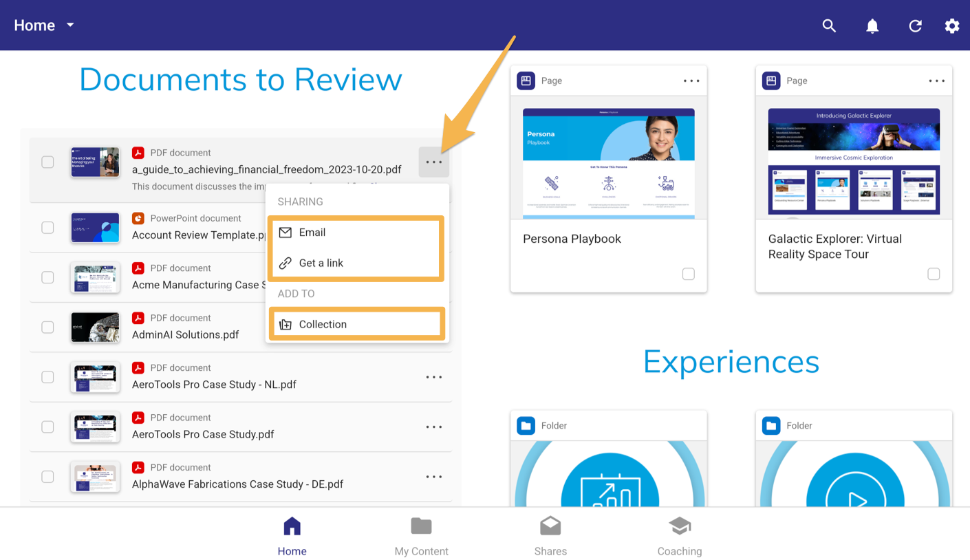Check the AdminAI Solutions.pdf checkbox

tap(47, 327)
